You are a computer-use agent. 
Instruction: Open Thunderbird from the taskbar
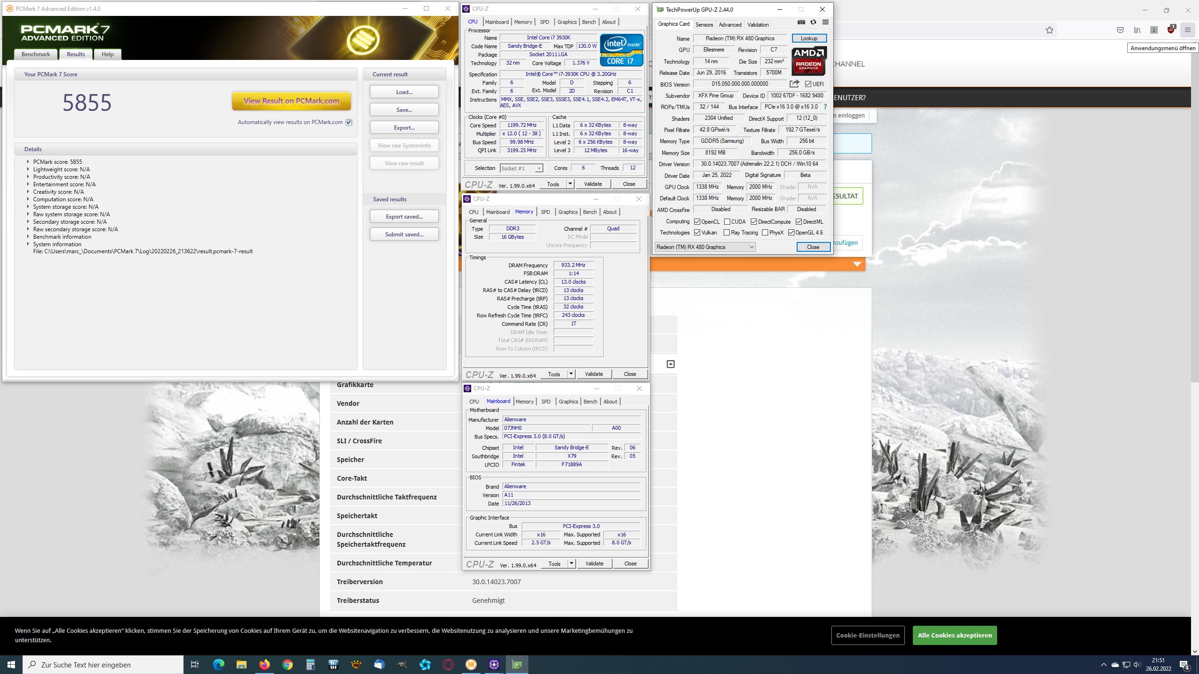pyautogui.click(x=379, y=665)
